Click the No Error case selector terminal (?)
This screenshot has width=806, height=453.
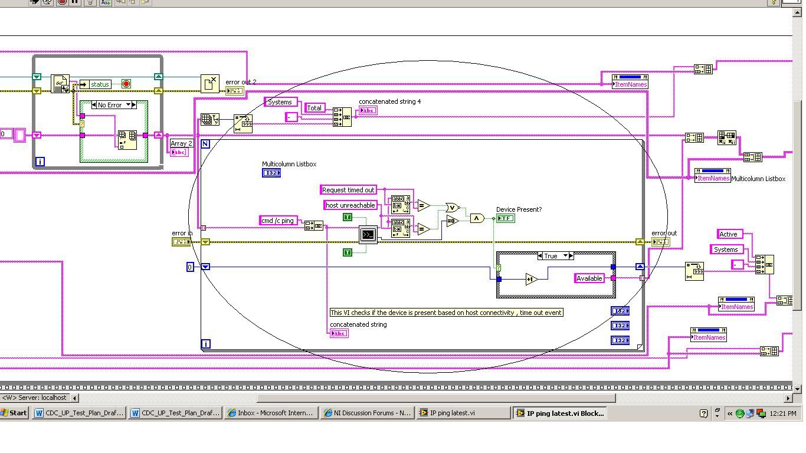[82, 124]
